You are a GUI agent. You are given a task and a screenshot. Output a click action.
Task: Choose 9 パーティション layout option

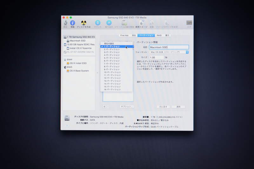pos(117,69)
